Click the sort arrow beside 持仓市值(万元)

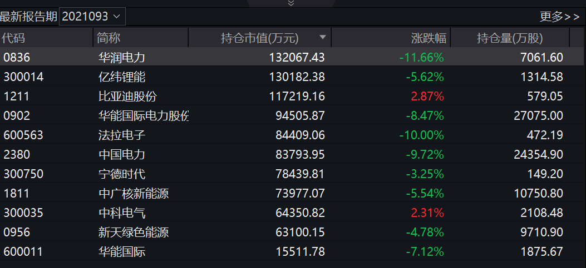(x=323, y=38)
